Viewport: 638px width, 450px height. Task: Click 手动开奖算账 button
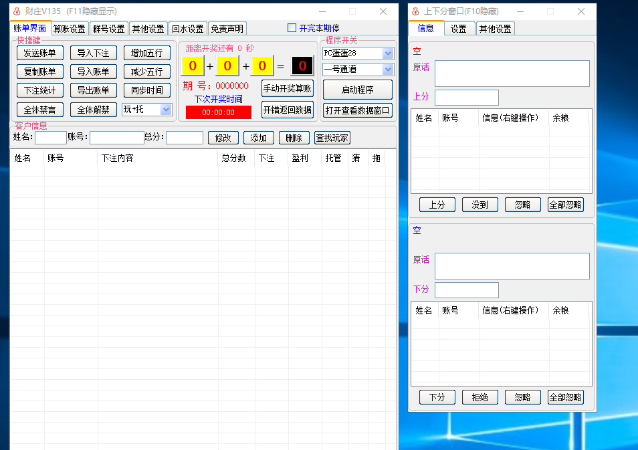pyautogui.click(x=287, y=88)
